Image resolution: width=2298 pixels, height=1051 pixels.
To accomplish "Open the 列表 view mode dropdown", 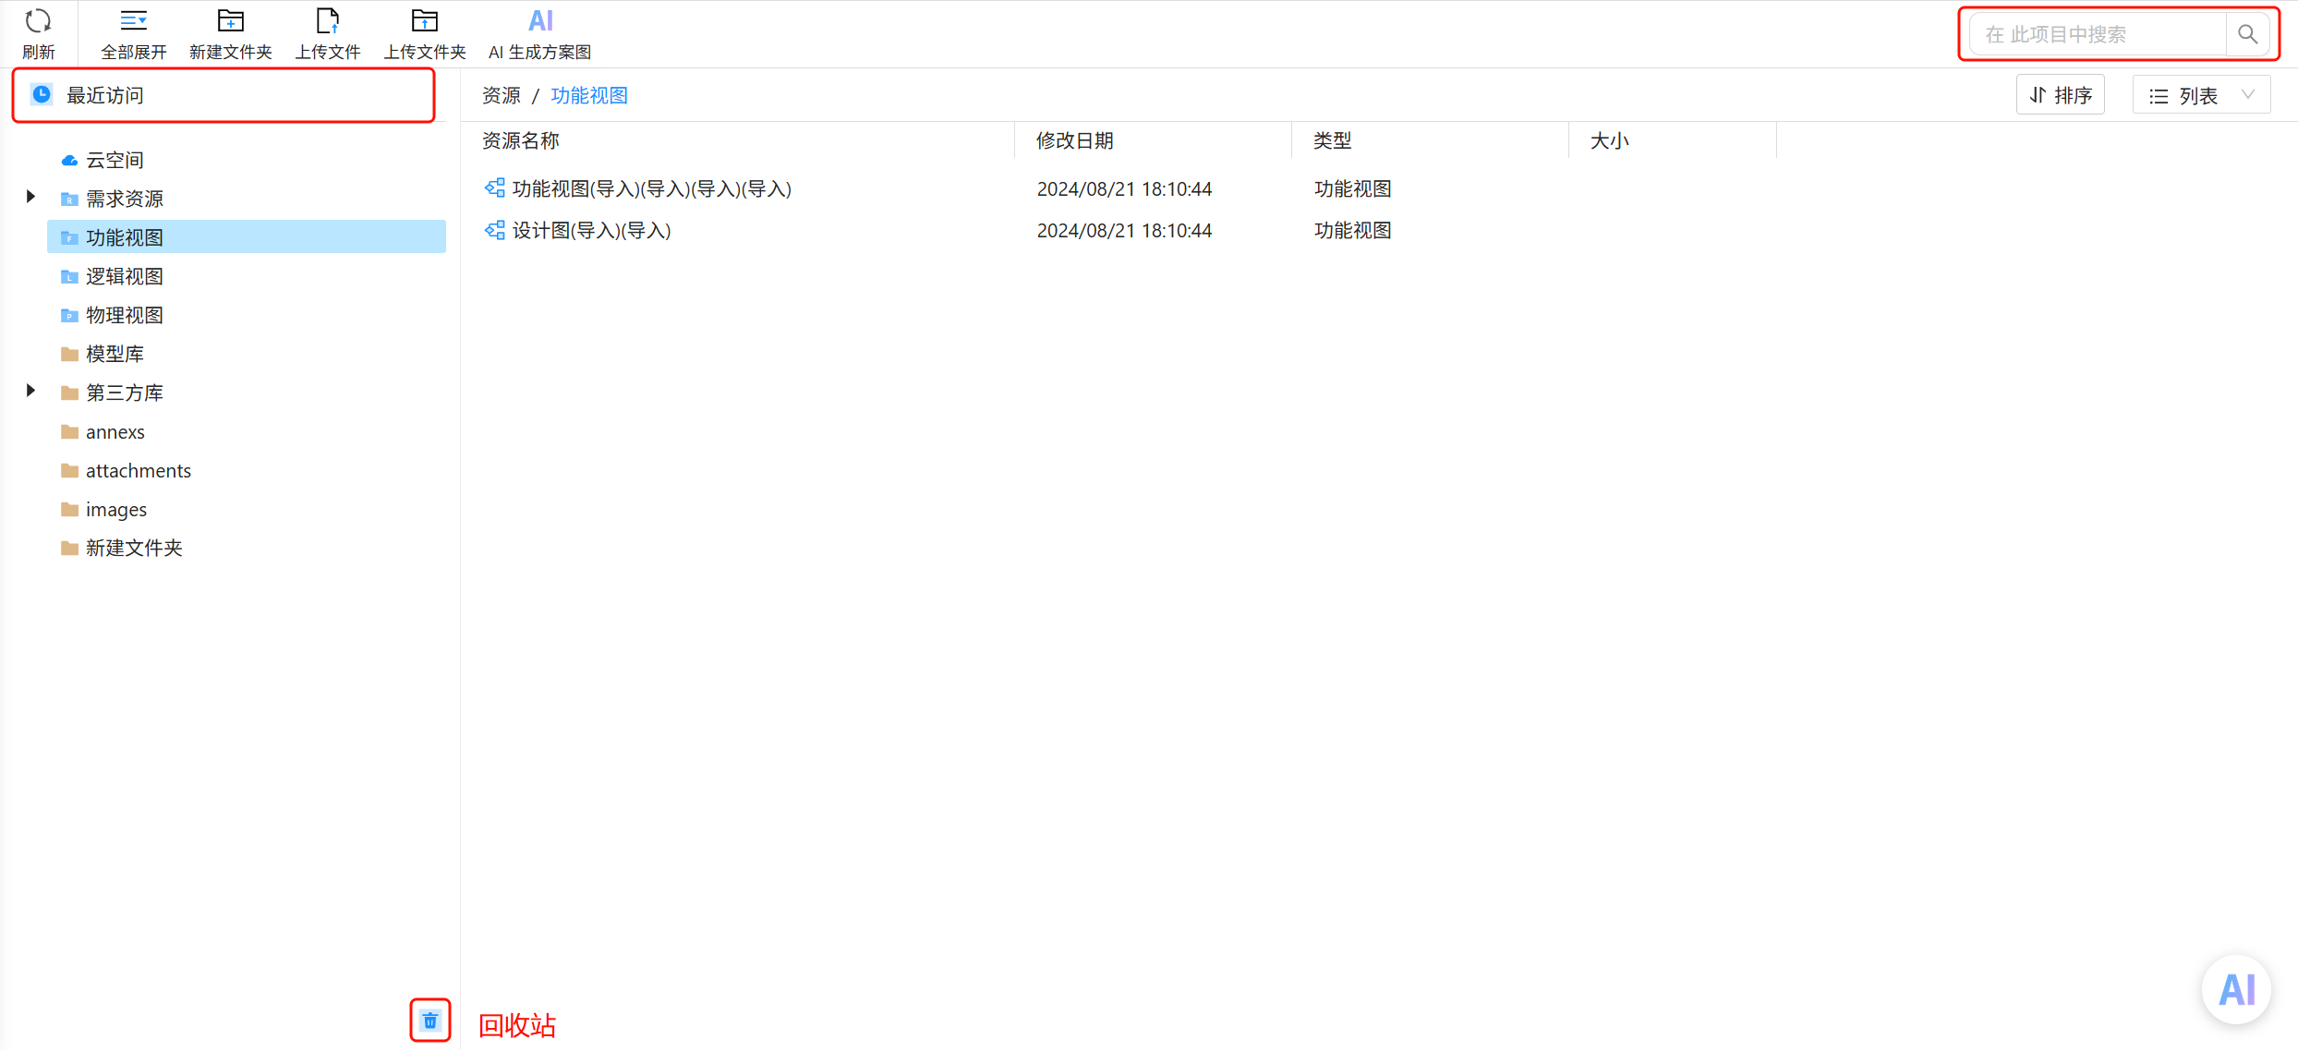I will point(2201,95).
